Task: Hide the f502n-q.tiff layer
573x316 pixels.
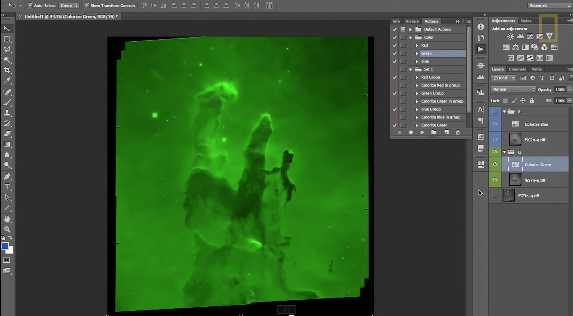Action: point(495,139)
